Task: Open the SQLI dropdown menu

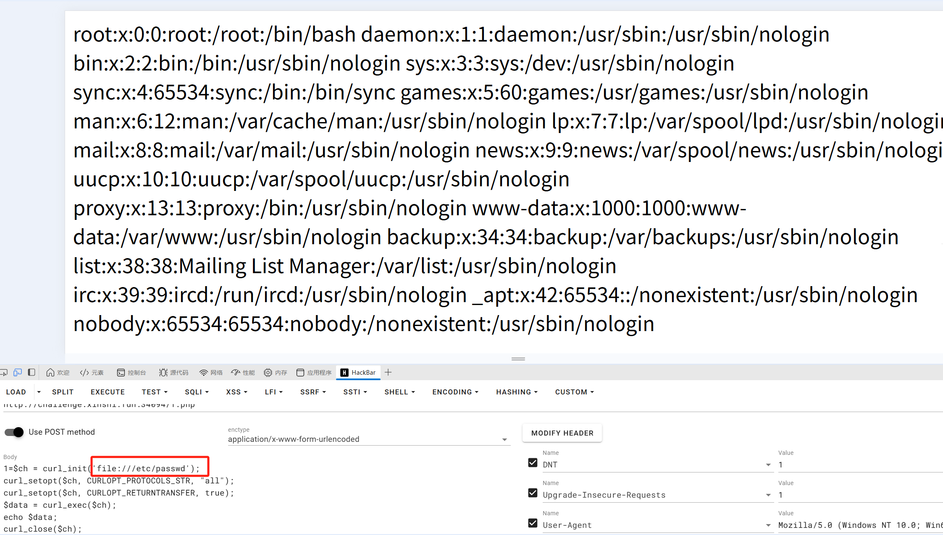Action: (197, 392)
